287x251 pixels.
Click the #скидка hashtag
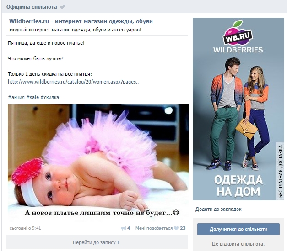coord(50,97)
